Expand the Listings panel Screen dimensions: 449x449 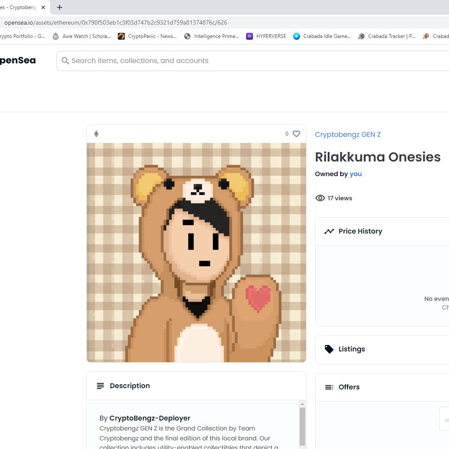click(382, 349)
